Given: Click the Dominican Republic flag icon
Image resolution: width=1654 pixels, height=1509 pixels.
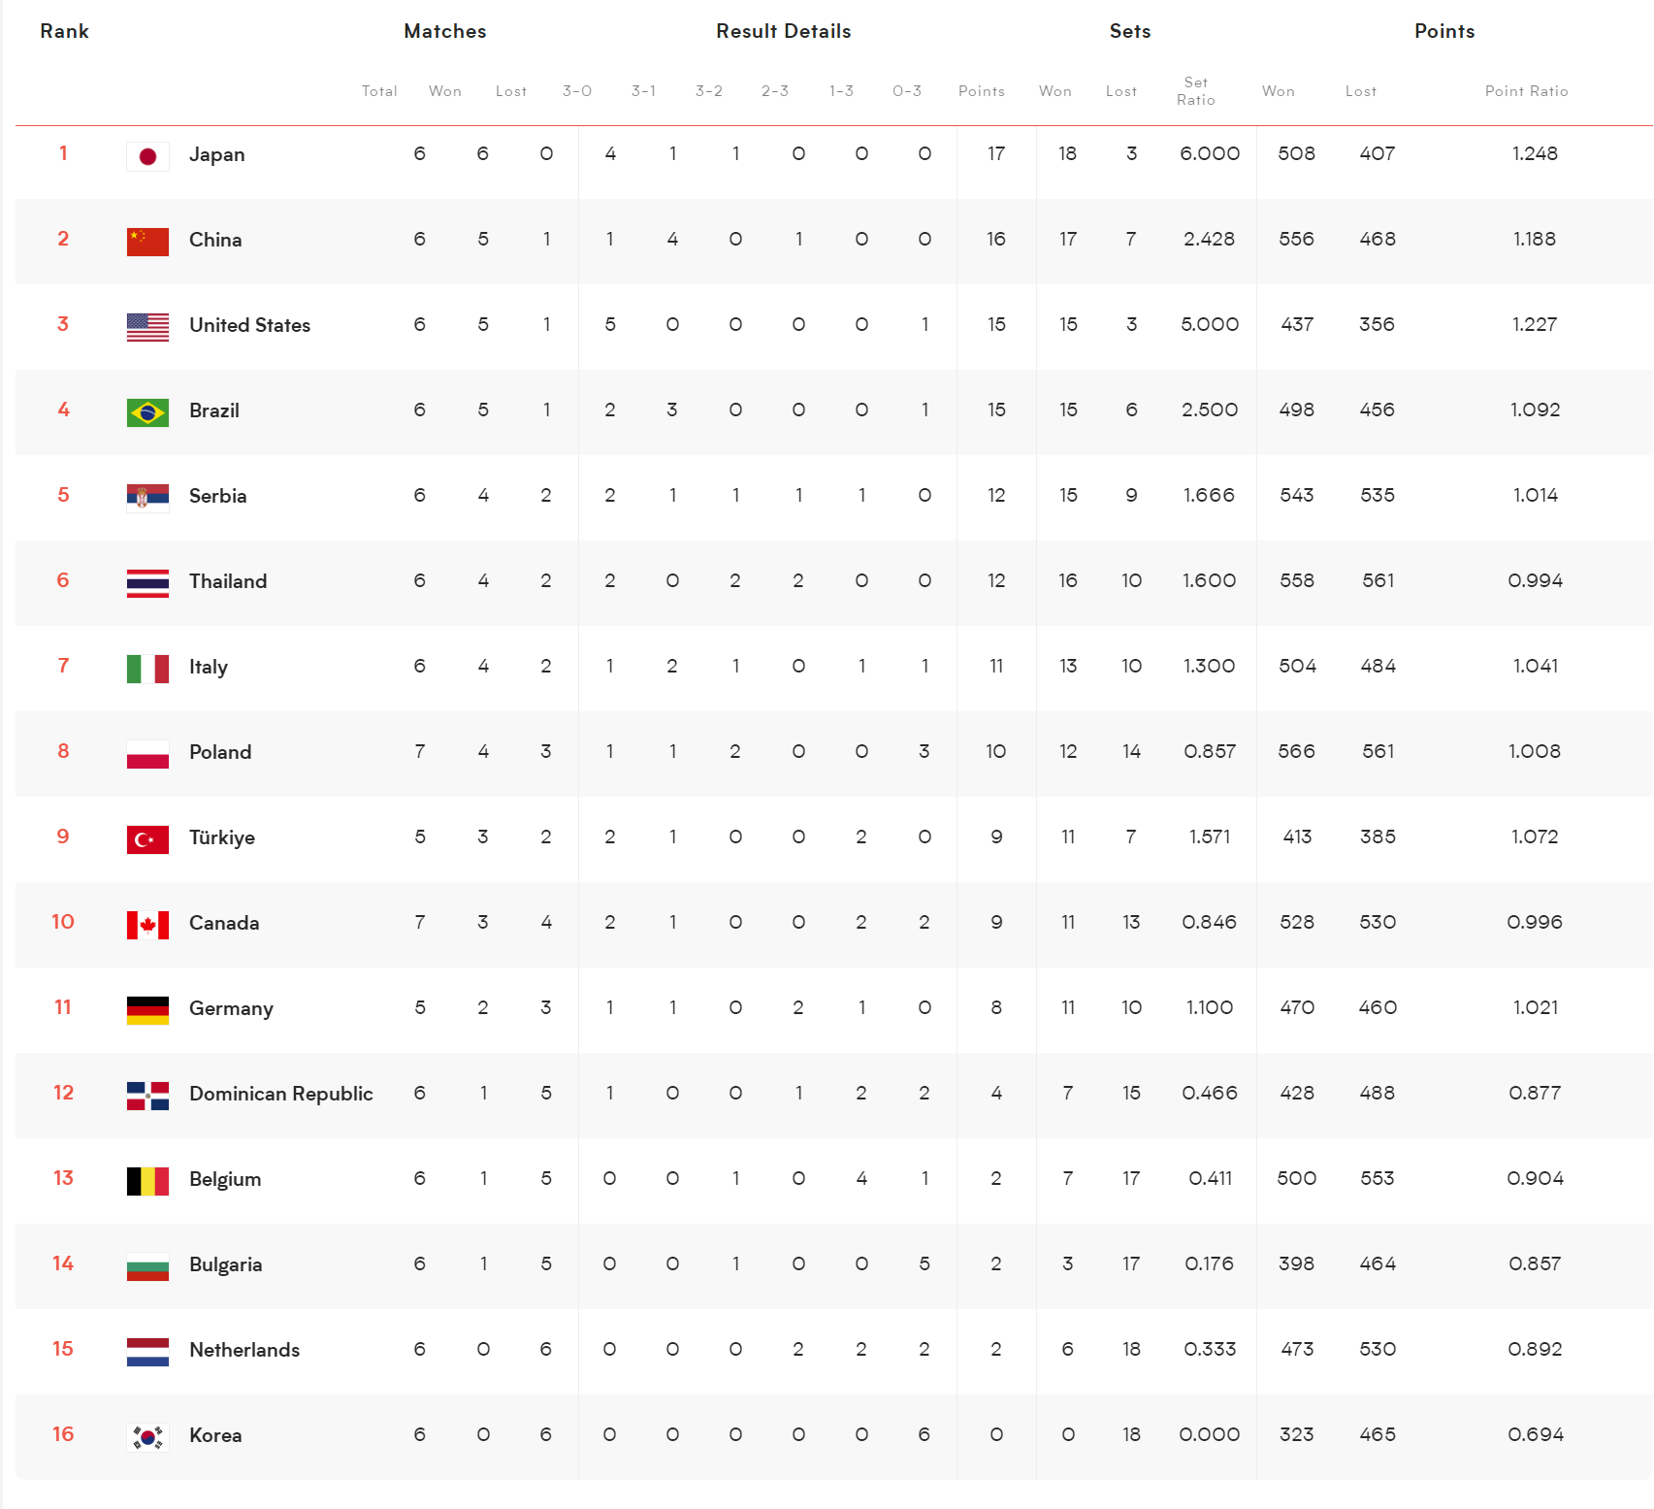Looking at the screenshot, I should [147, 1096].
